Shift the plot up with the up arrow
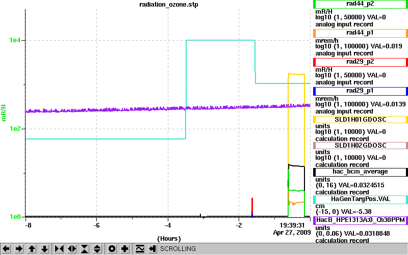This screenshot has width=408, height=255. point(32,249)
